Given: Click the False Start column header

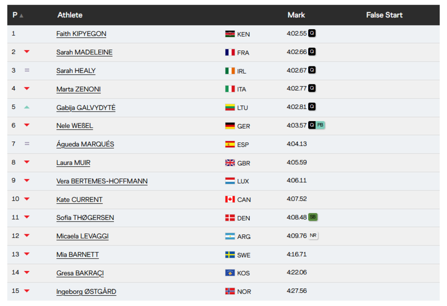Looking at the screenshot, I should [x=384, y=15].
